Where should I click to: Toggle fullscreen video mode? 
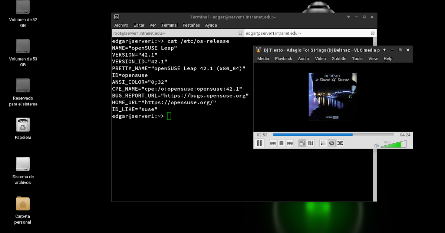click(x=302, y=143)
